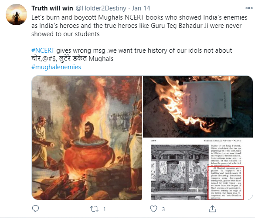
Task: Like the tweet with the heart icon
Action: coord(153,209)
